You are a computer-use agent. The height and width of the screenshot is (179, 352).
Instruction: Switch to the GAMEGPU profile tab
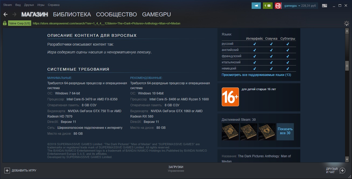pyautogui.click(x=156, y=14)
